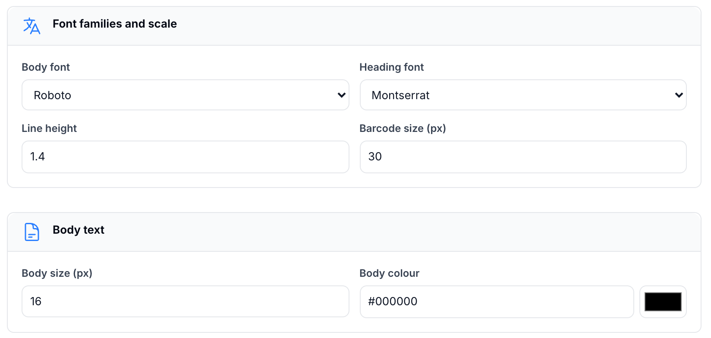
Task: Click the Barcode size (px) label
Action: click(403, 128)
